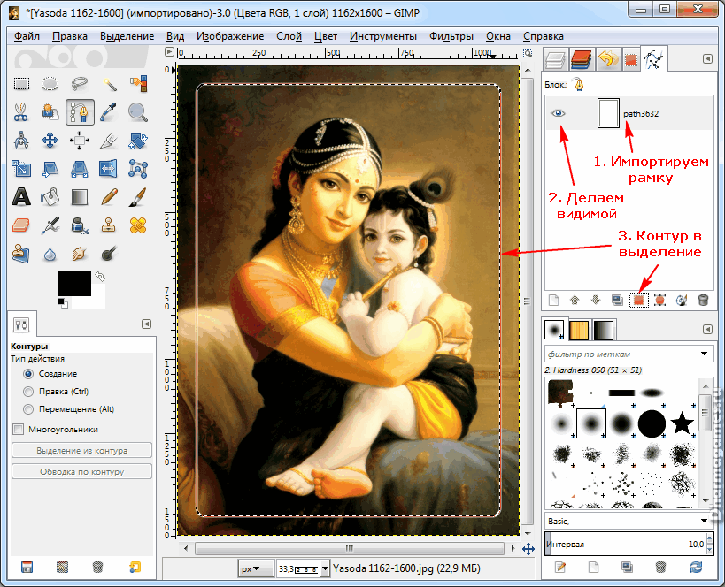Open the Выделение menu
Image resolution: width=725 pixels, height=587 pixels.
point(127,36)
